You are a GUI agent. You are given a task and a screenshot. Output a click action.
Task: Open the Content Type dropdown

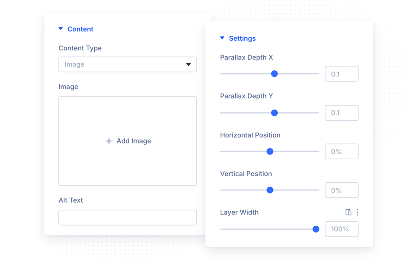pyautogui.click(x=128, y=64)
